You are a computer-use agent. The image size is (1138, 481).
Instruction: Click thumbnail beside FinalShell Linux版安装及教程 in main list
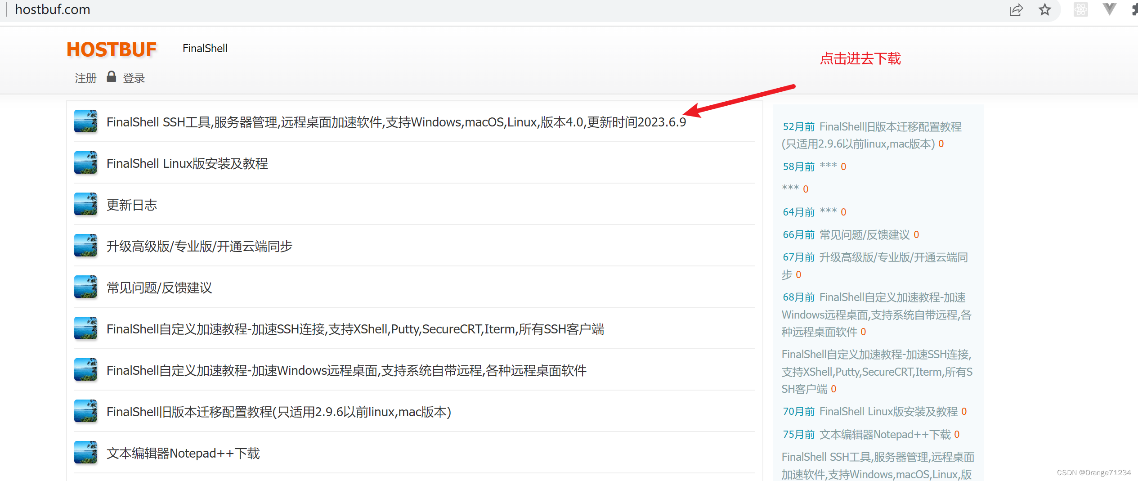pyautogui.click(x=85, y=162)
